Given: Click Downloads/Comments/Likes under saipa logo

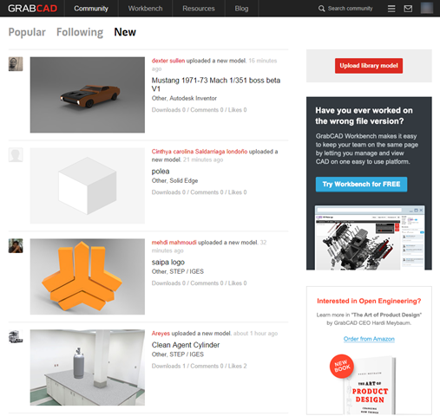Looking at the screenshot, I should pyautogui.click(x=199, y=283).
